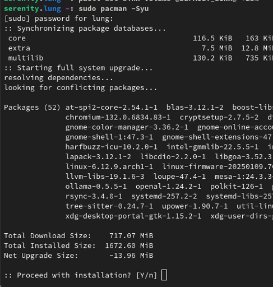Click the linux-6.12.9.arch1-1 package entry
The width and height of the screenshot is (273, 287).
tap(109, 166)
